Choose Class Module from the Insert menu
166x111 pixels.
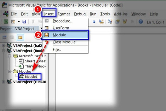tap(65, 42)
